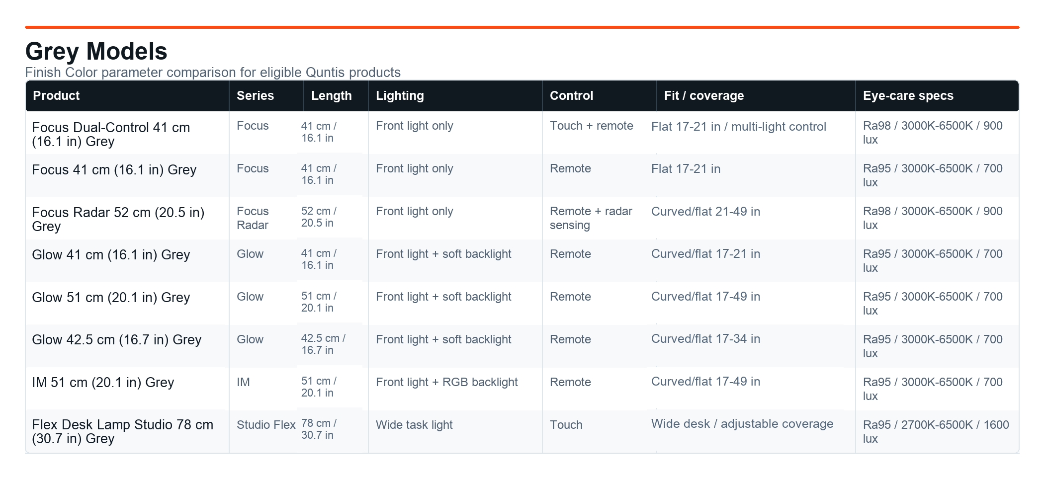Click the Length column header

click(336, 96)
